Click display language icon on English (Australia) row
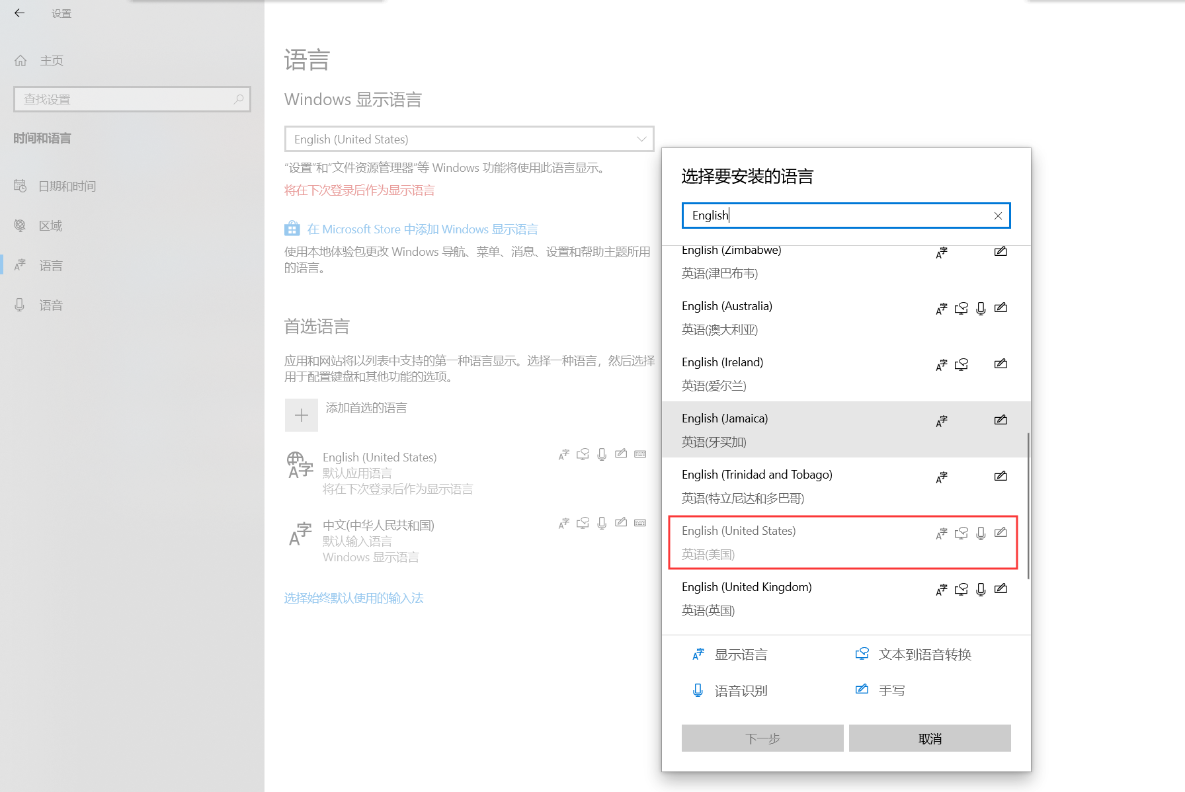The image size is (1185, 792). [942, 309]
